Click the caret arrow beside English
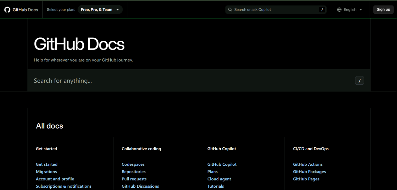 click(x=360, y=10)
